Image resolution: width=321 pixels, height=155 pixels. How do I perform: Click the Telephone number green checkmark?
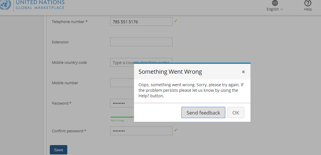click(x=176, y=21)
